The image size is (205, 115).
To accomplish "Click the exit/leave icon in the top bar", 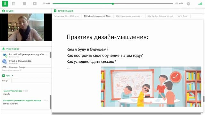I will 13,4.
